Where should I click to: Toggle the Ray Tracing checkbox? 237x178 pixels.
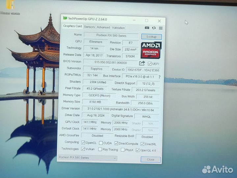tap(100, 149)
